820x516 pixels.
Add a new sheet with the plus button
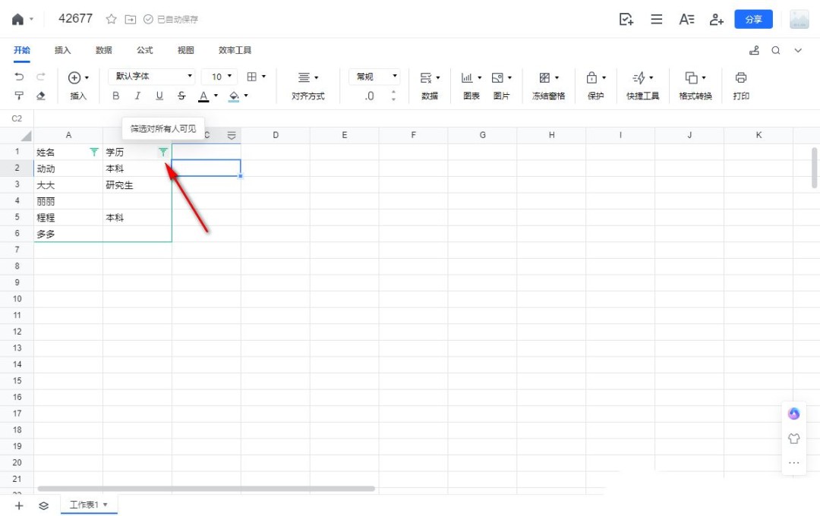point(18,505)
